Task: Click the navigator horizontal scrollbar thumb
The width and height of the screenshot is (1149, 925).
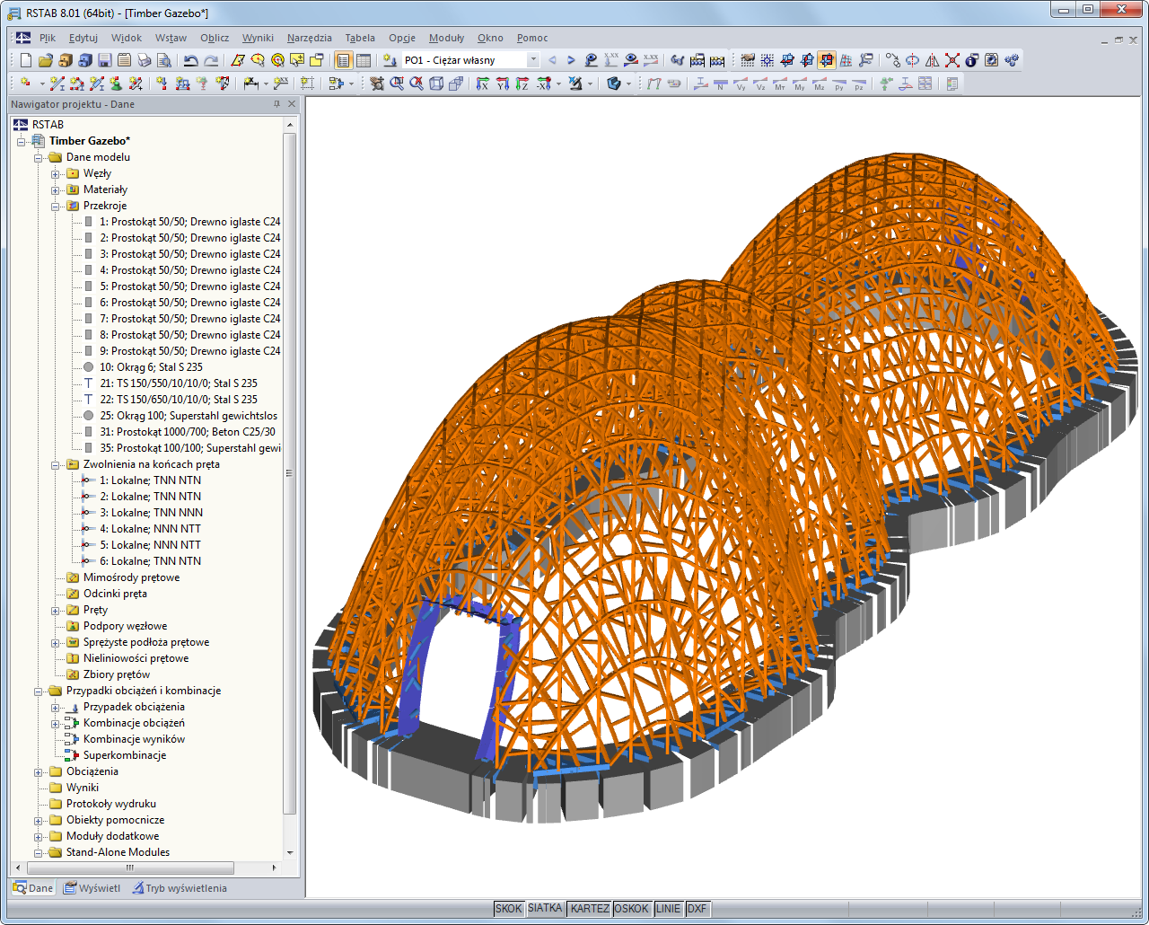Action: pyautogui.click(x=130, y=868)
